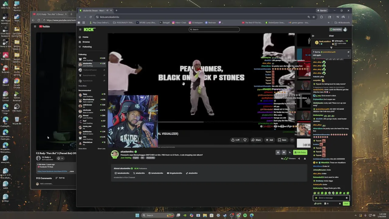Image resolution: width=389 pixels, height=219 pixels.
Task: Open the All Bookmarks folder
Action: pos(342,23)
